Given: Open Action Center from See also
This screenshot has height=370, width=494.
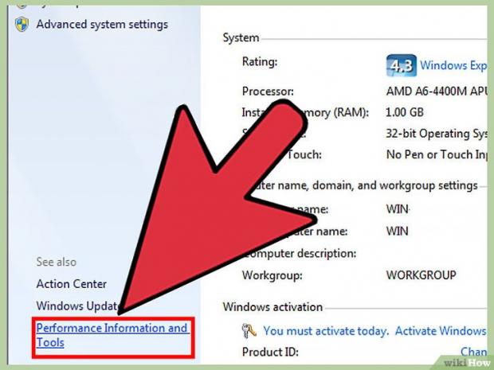Looking at the screenshot, I should 71,283.
